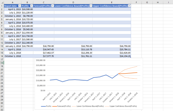Select the Profits legend entry in chart

point(49,106)
